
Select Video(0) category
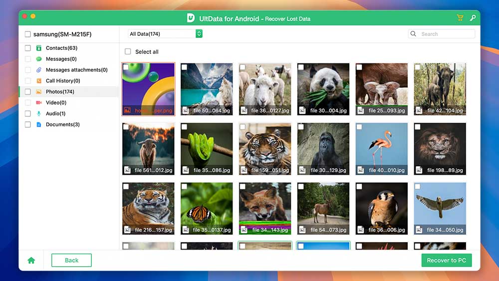56,102
